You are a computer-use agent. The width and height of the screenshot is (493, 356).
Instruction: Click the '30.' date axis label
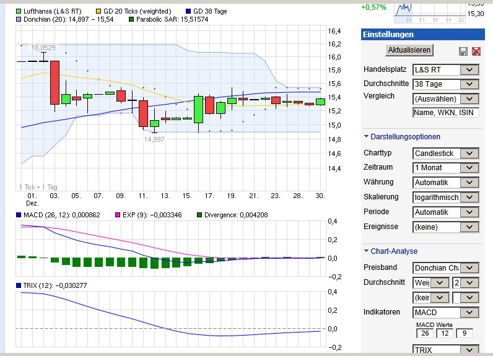tap(320, 196)
